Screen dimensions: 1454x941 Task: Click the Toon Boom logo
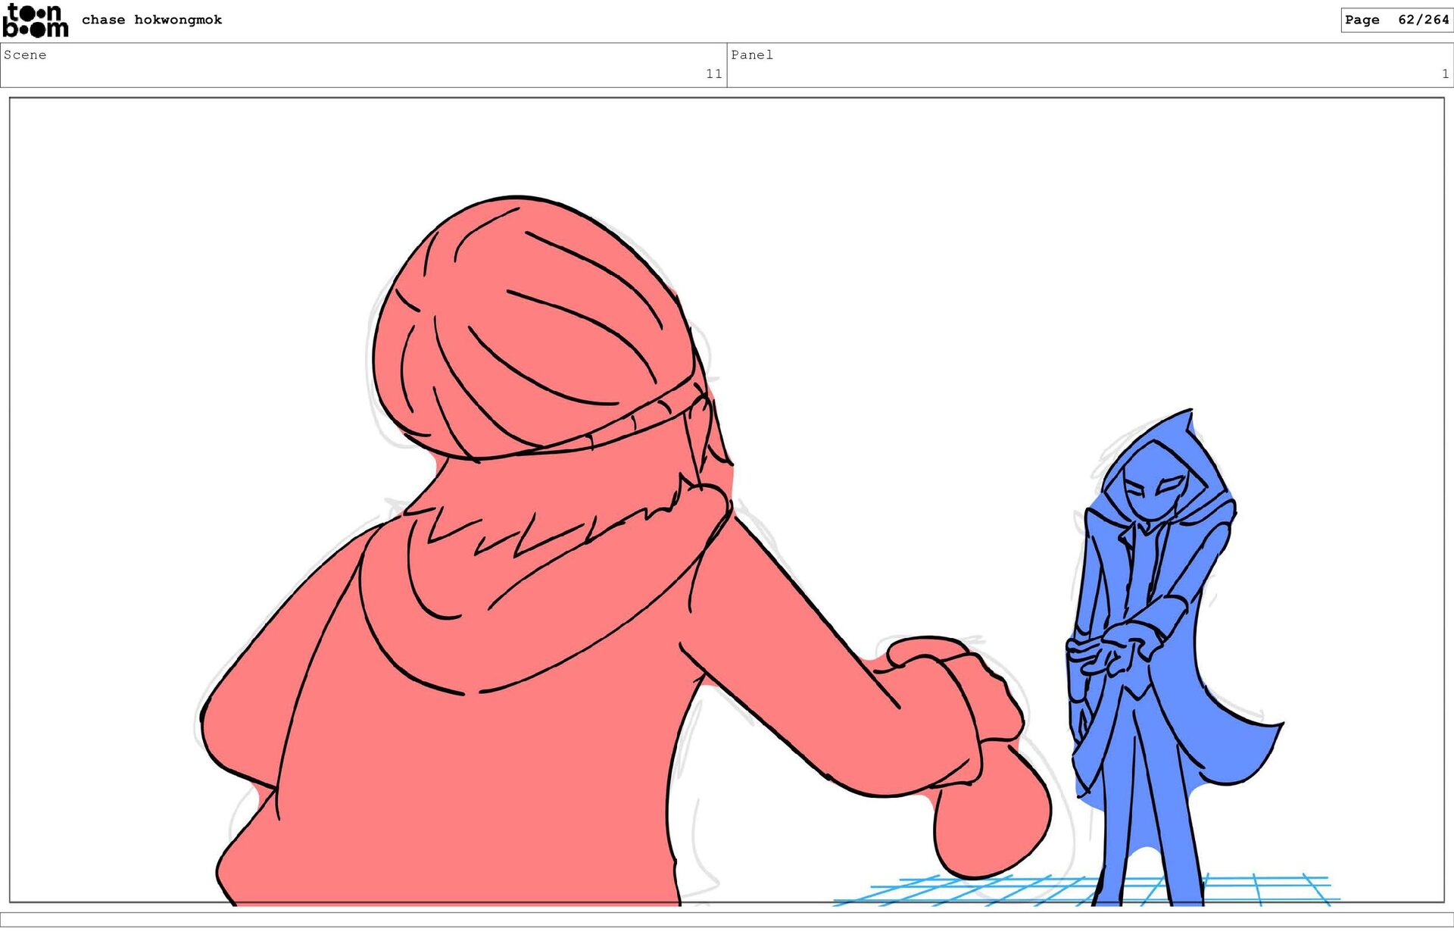[x=36, y=20]
